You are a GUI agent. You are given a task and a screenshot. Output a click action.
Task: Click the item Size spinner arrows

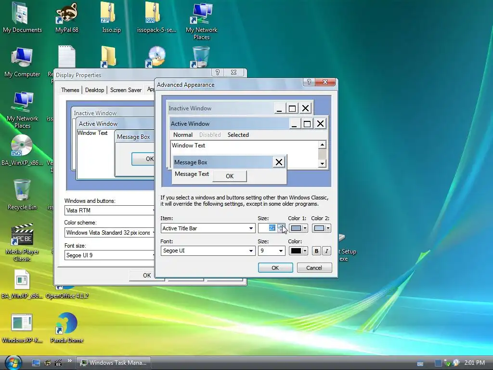pyautogui.click(x=281, y=228)
